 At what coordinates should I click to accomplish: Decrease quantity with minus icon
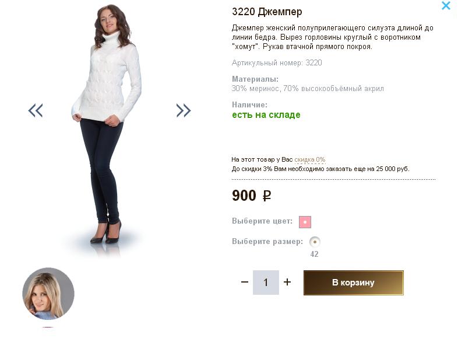[245, 283]
